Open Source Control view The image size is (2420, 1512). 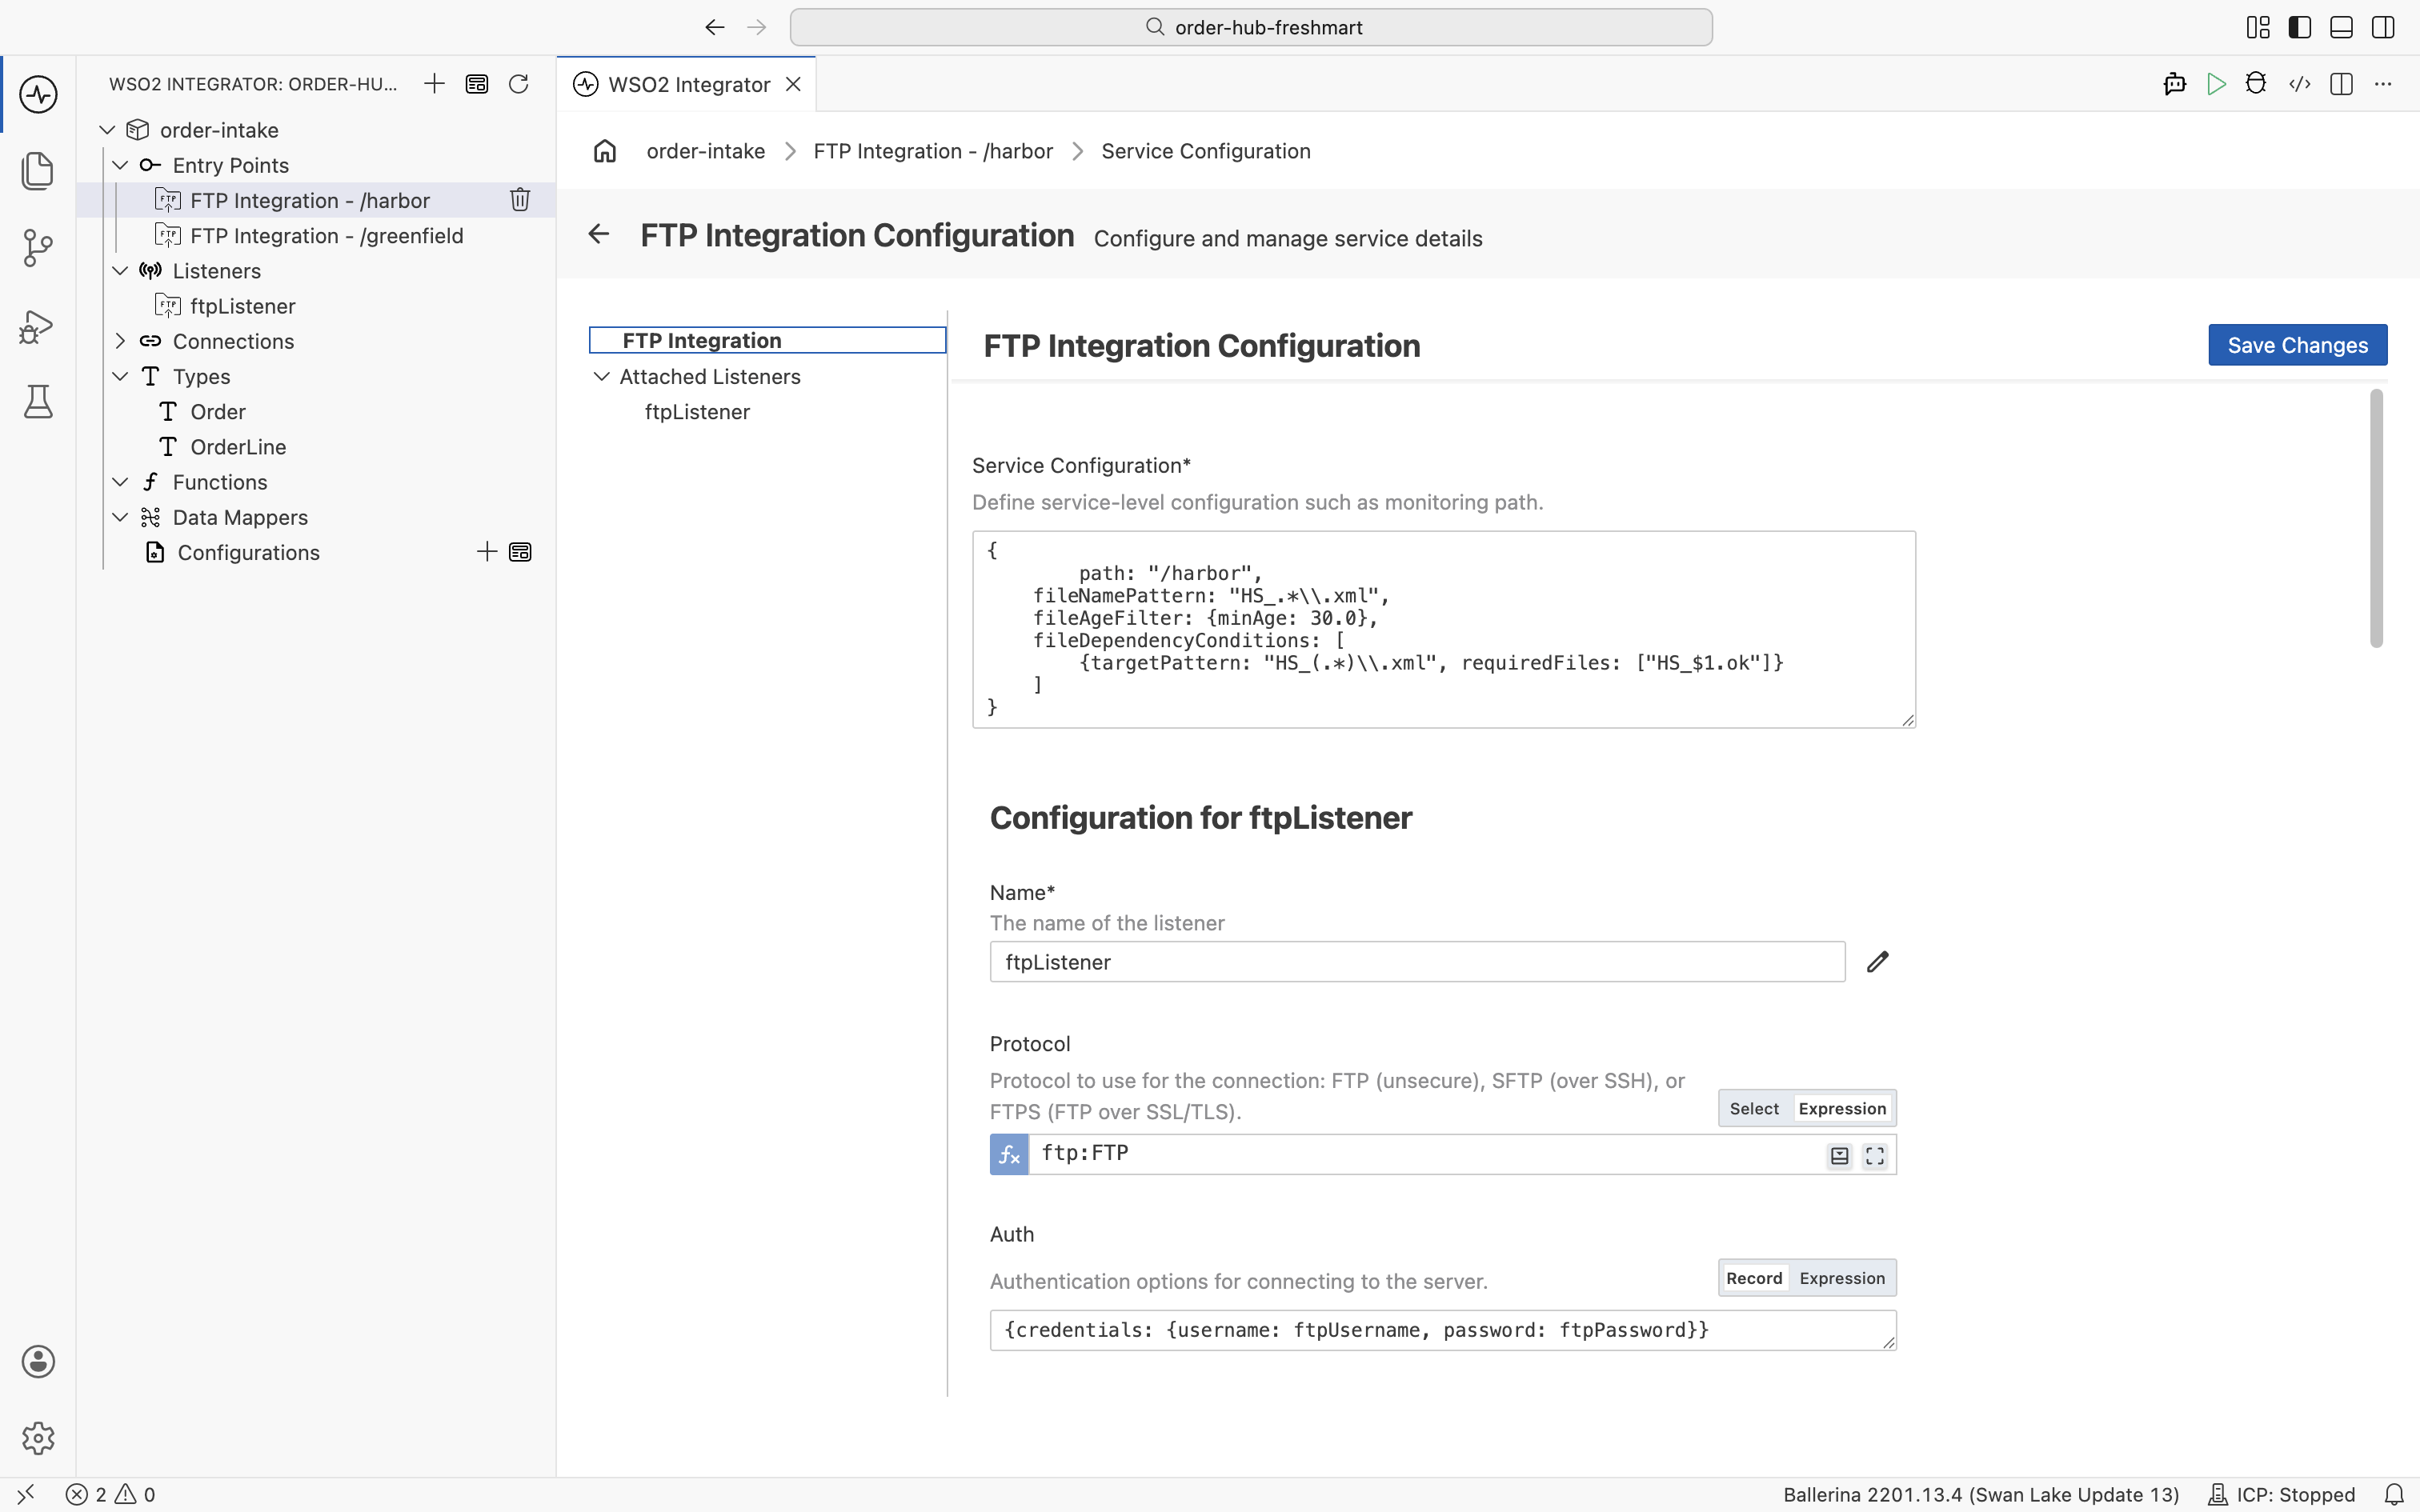[38, 248]
